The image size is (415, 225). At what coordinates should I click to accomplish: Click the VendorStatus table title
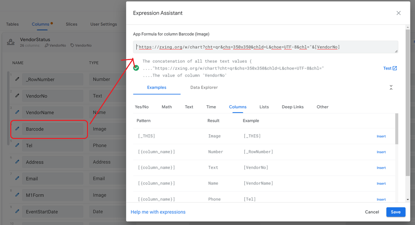(x=35, y=40)
